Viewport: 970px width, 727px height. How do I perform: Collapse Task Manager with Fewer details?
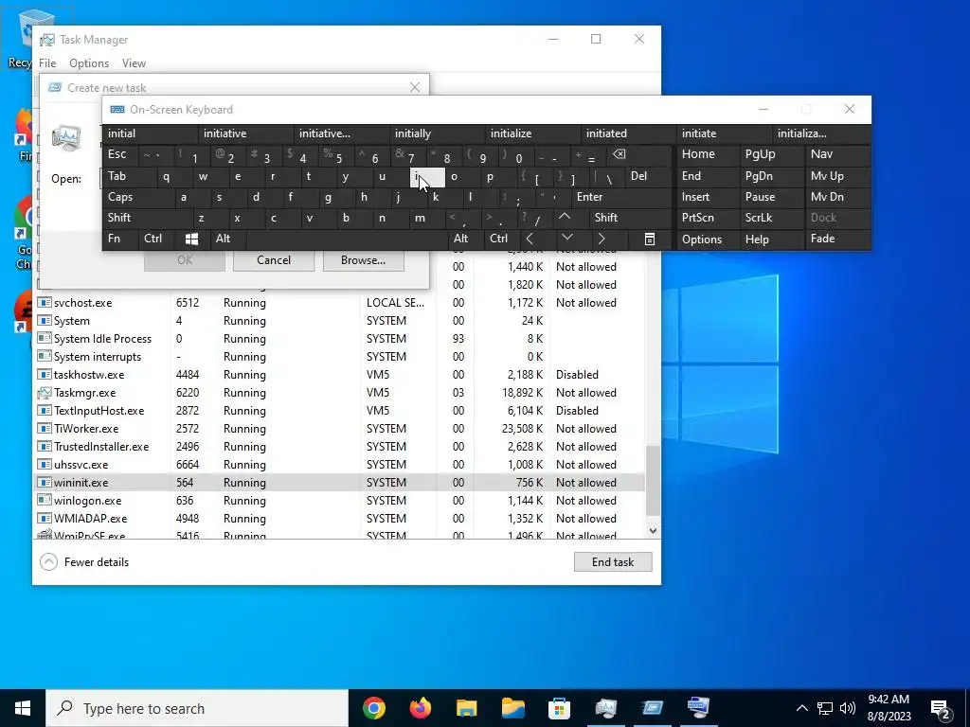(x=84, y=562)
